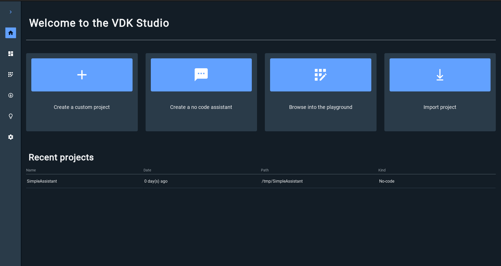
Task: Click the download arrow import tile
Action: tap(440, 75)
